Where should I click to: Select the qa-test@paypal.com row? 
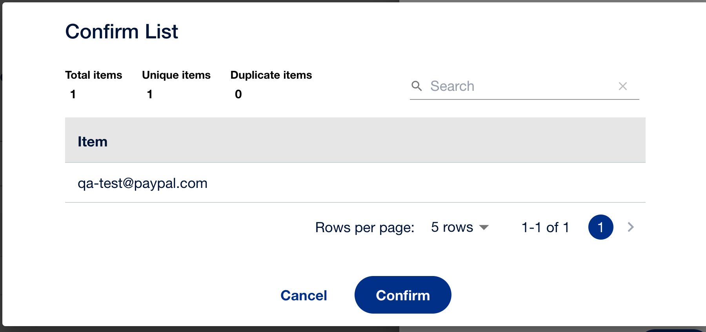[142, 183]
